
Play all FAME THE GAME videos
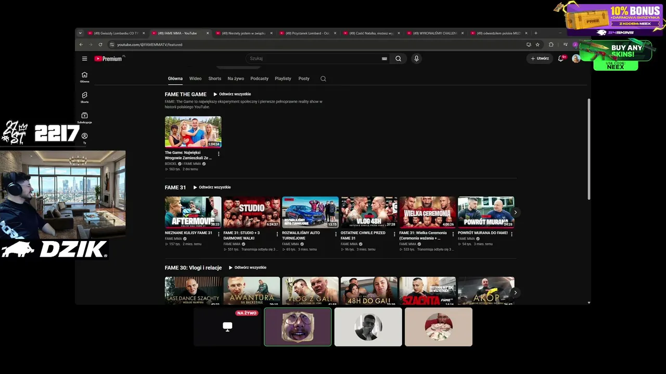(232, 94)
